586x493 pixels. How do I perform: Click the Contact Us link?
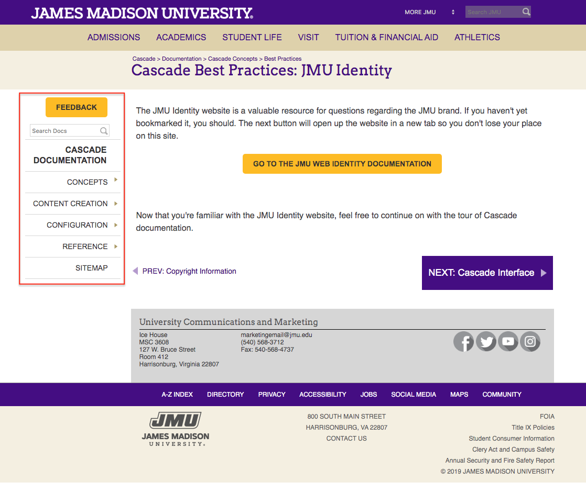tap(346, 439)
